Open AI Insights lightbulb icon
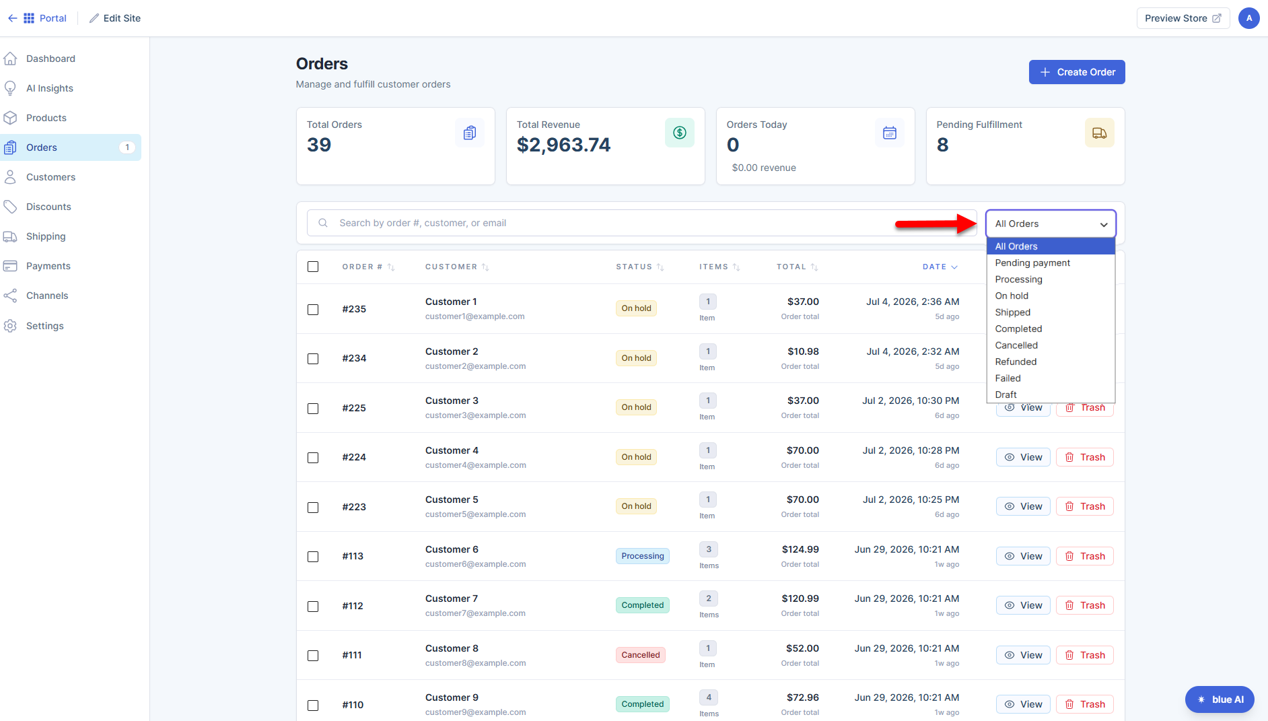This screenshot has height=721, width=1268. (x=10, y=88)
